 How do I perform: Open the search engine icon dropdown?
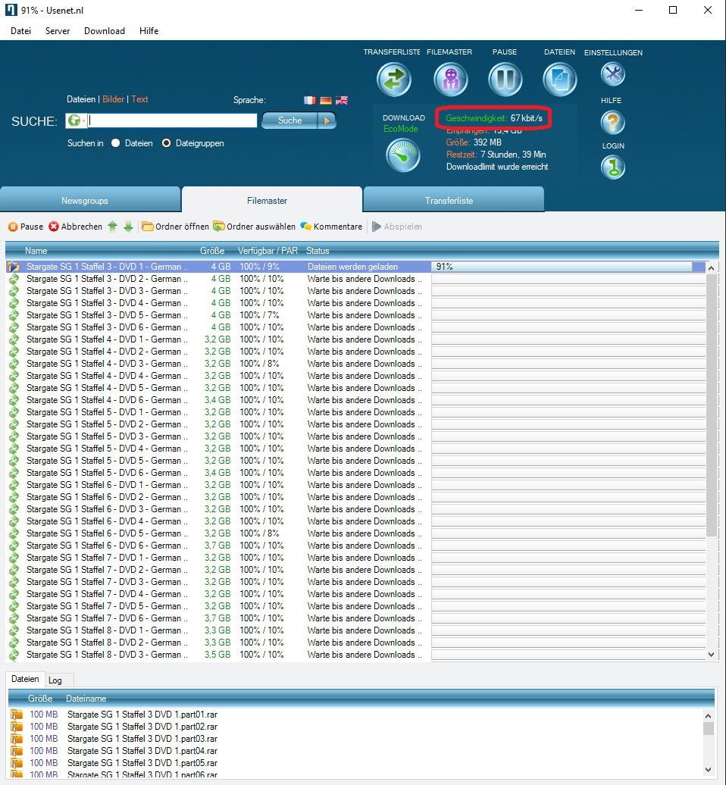pyautogui.click(x=75, y=120)
